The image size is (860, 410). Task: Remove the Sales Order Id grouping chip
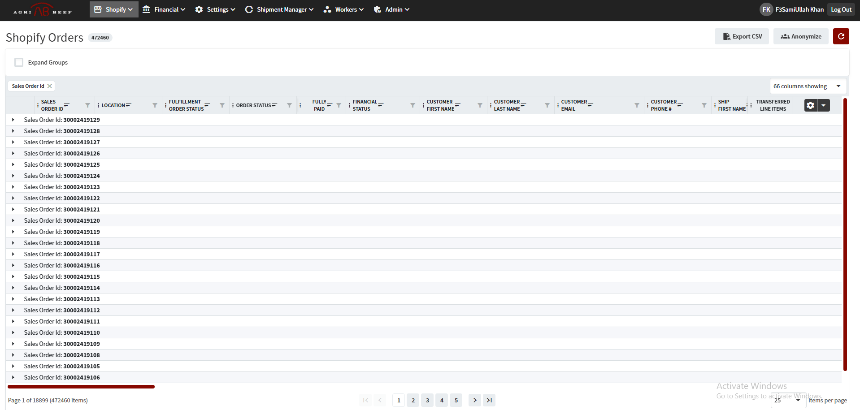pyautogui.click(x=50, y=86)
